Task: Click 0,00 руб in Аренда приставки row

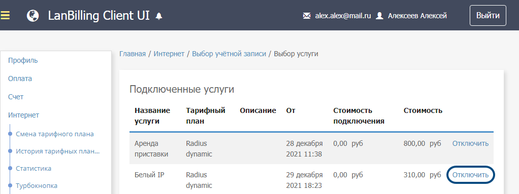Action: click(x=348, y=143)
